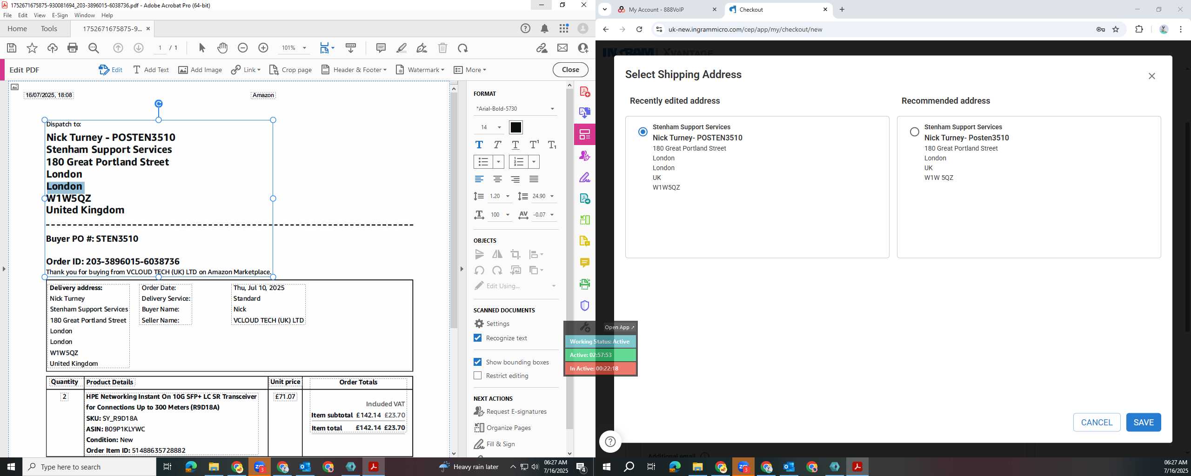Open Outlook from the left Windows taskbar
The height and width of the screenshot is (476, 1191).
pos(305,467)
